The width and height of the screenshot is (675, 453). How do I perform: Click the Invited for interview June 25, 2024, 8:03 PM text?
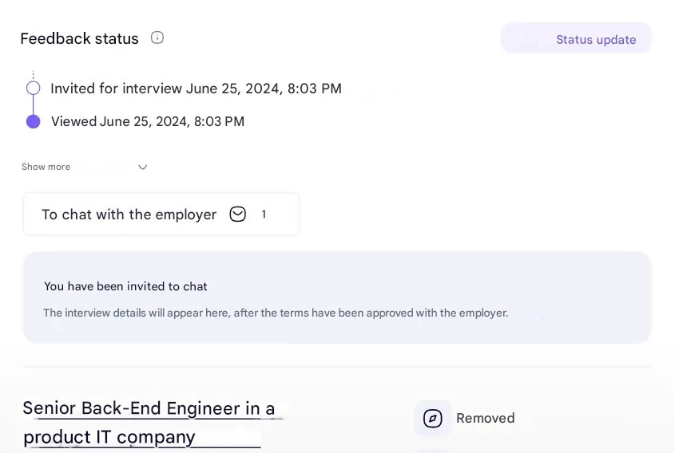pos(196,89)
